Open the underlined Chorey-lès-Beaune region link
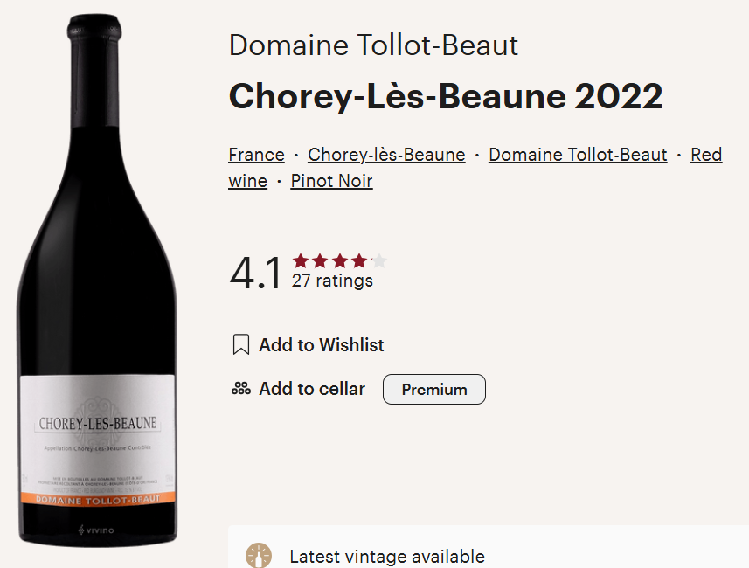749x568 pixels. (x=386, y=155)
